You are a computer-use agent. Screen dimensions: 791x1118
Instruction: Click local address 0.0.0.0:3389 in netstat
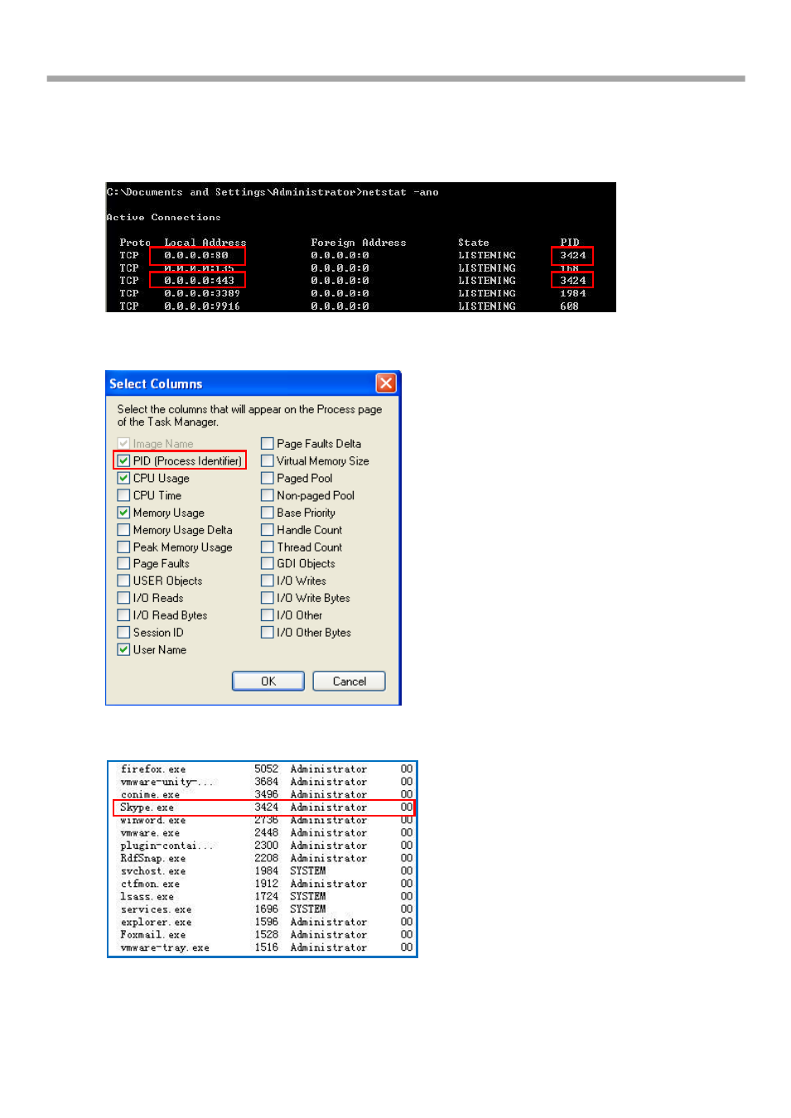click(x=202, y=293)
